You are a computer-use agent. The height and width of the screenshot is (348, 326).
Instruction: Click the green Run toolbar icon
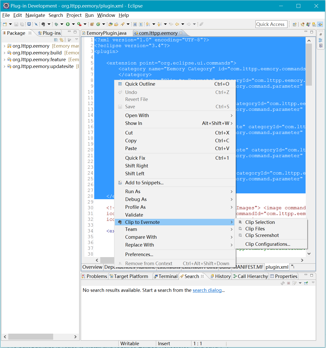68,24
